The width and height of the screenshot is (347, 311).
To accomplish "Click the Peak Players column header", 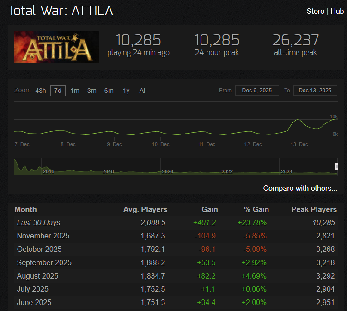I will 314,210.
